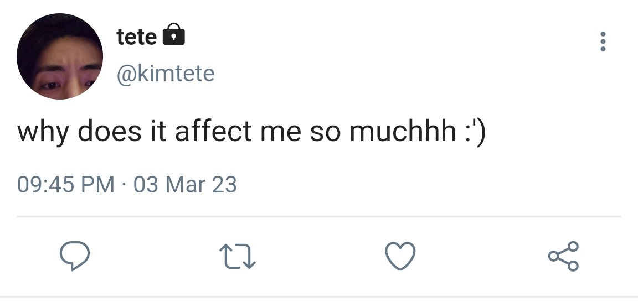
Task: Click the display name tete
Action: point(136,37)
